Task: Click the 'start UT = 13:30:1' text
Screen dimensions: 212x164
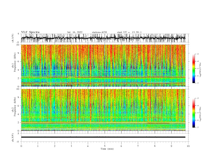Action: click(x=129, y=32)
